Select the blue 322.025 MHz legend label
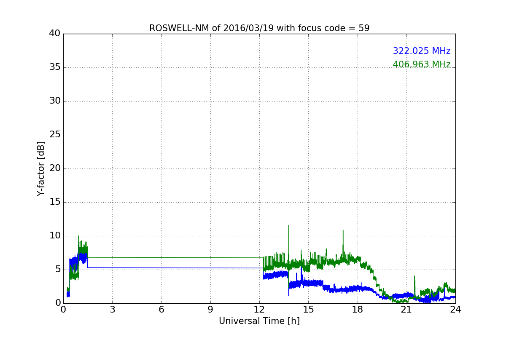Screen dimensions: 506x337 (422, 51)
